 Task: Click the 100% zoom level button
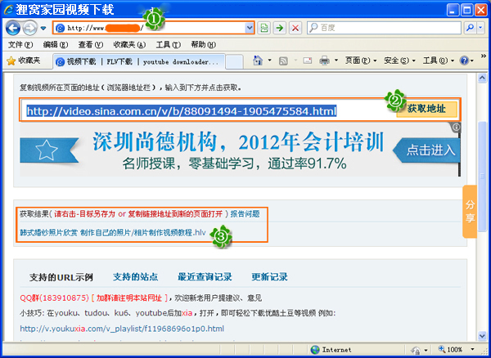click(x=451, y=349)
